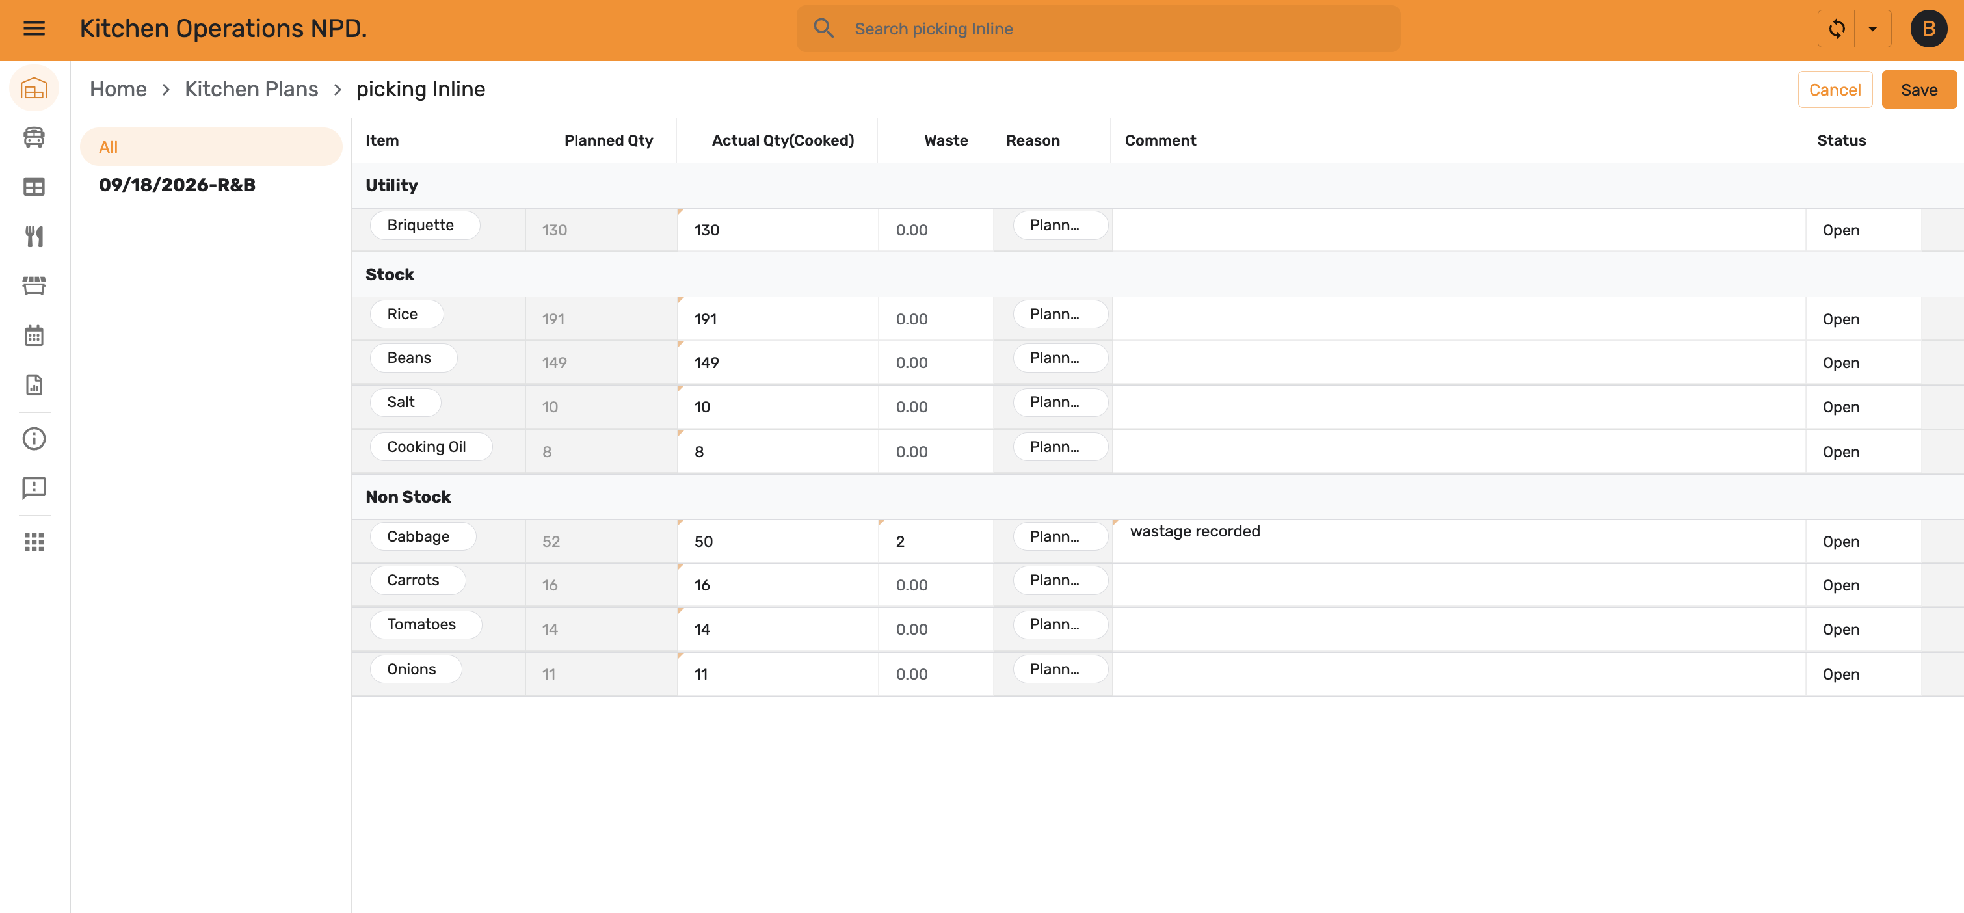Select the fork and knife kitchen icon

(x=34, y=236)
